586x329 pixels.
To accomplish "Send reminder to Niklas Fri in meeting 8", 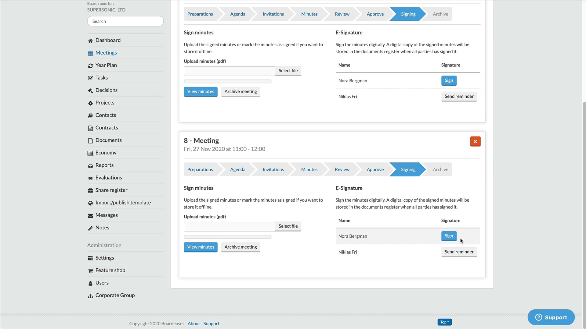I will click(459, 252).
